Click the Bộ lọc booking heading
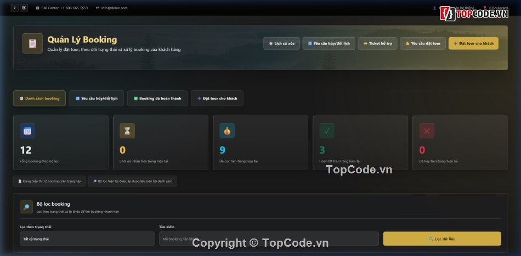Image resolution: width=521 pixels, height=256 pixels. pyautogui.click(x=53, y=204)
